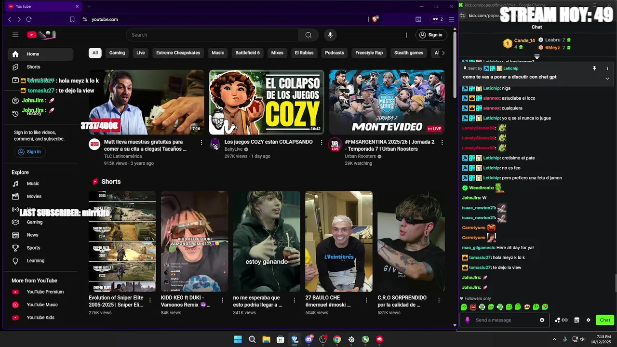Open Discord from the taskbar
Viewport: 617px width, 347px height.
coord(309,339)
